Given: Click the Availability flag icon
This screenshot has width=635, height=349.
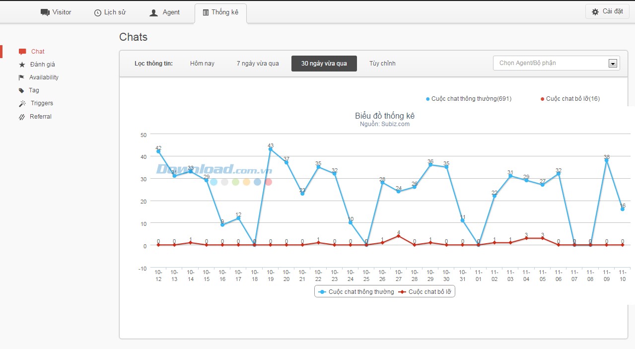Looking at the screenshot, I should [21, 77].
